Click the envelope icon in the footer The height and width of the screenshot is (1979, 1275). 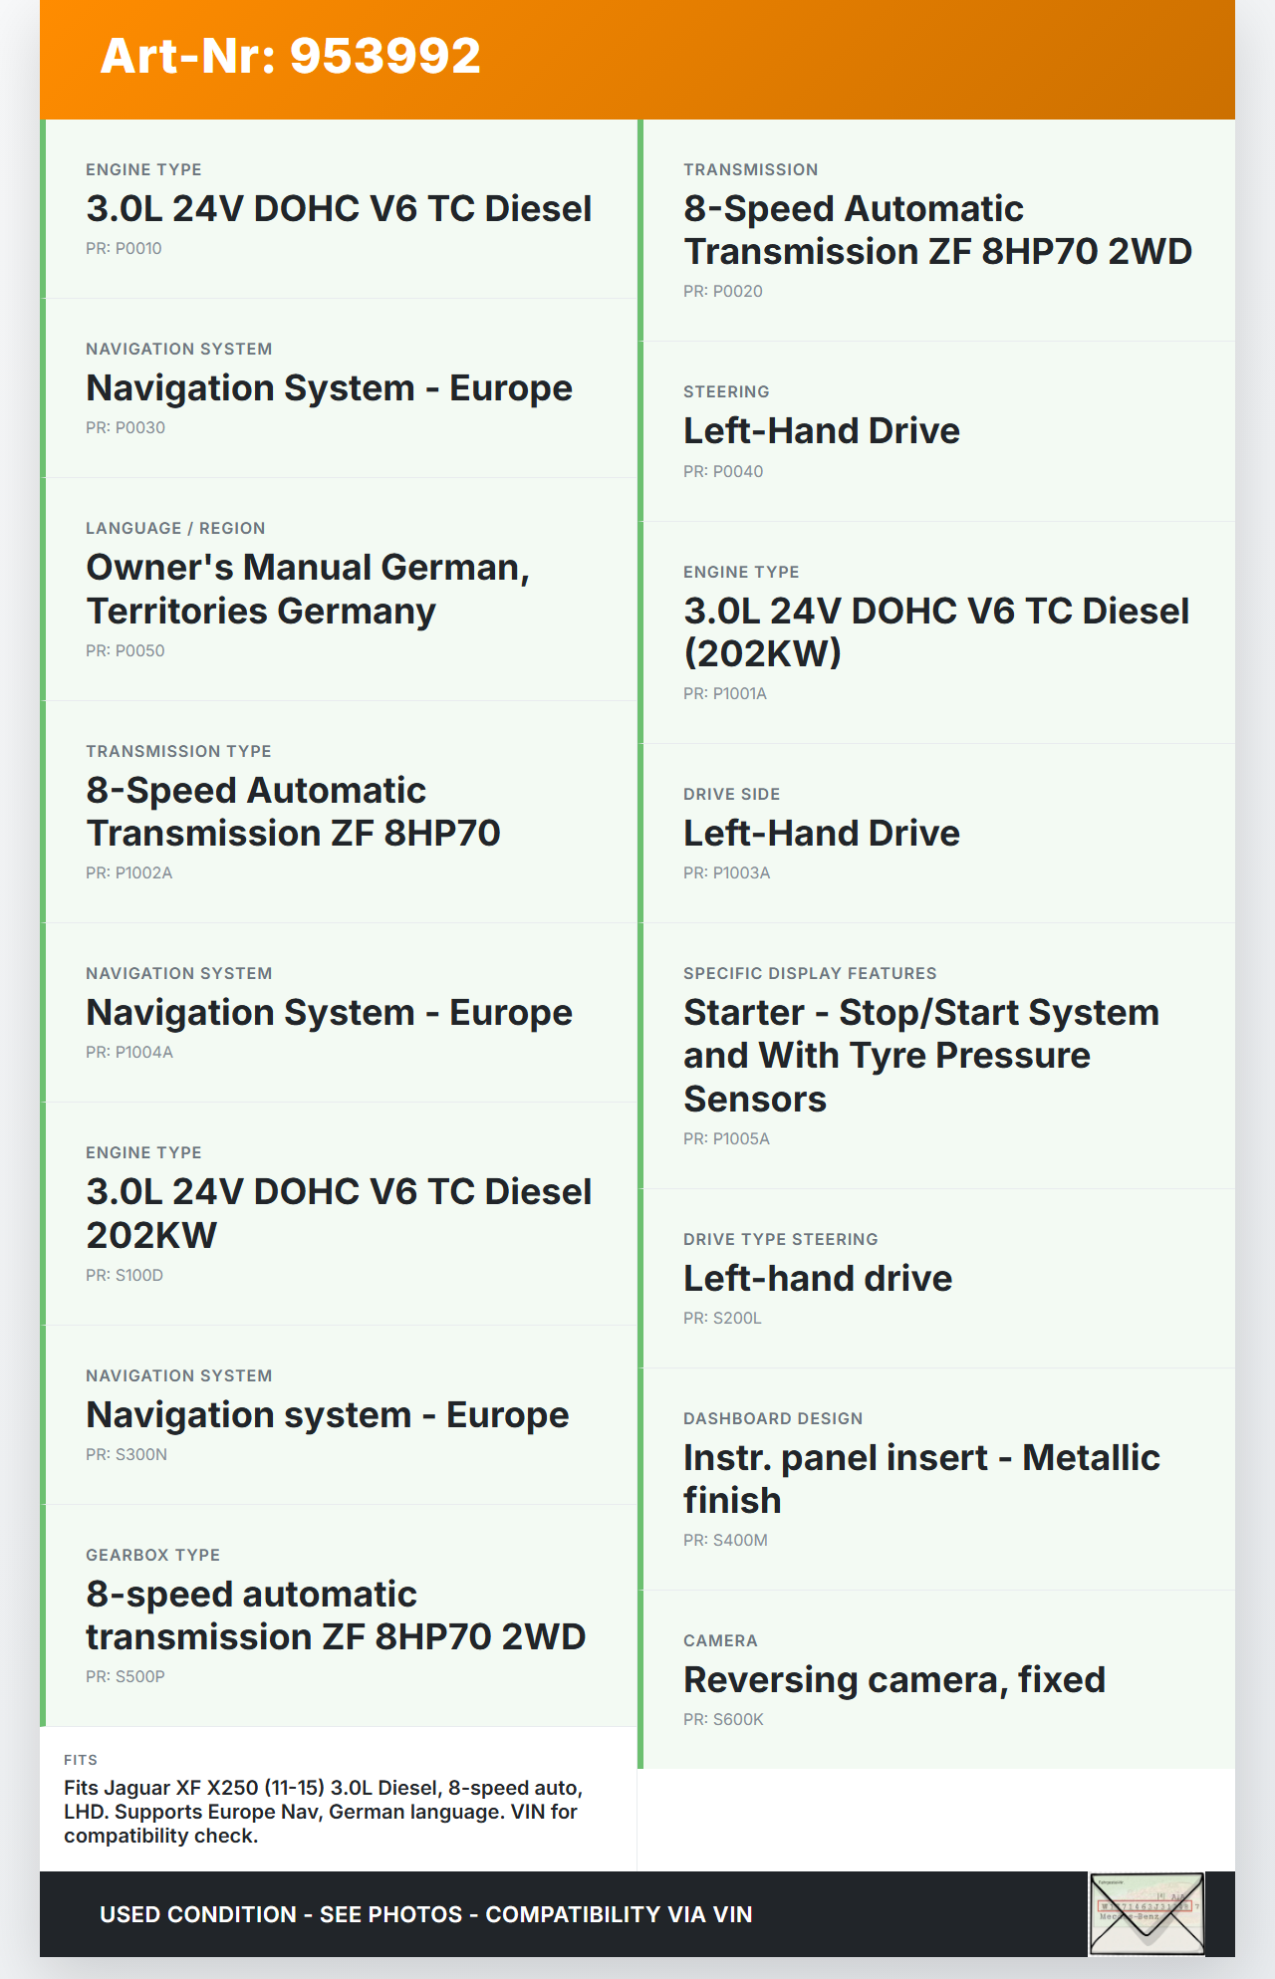tap(1147, 1913)
